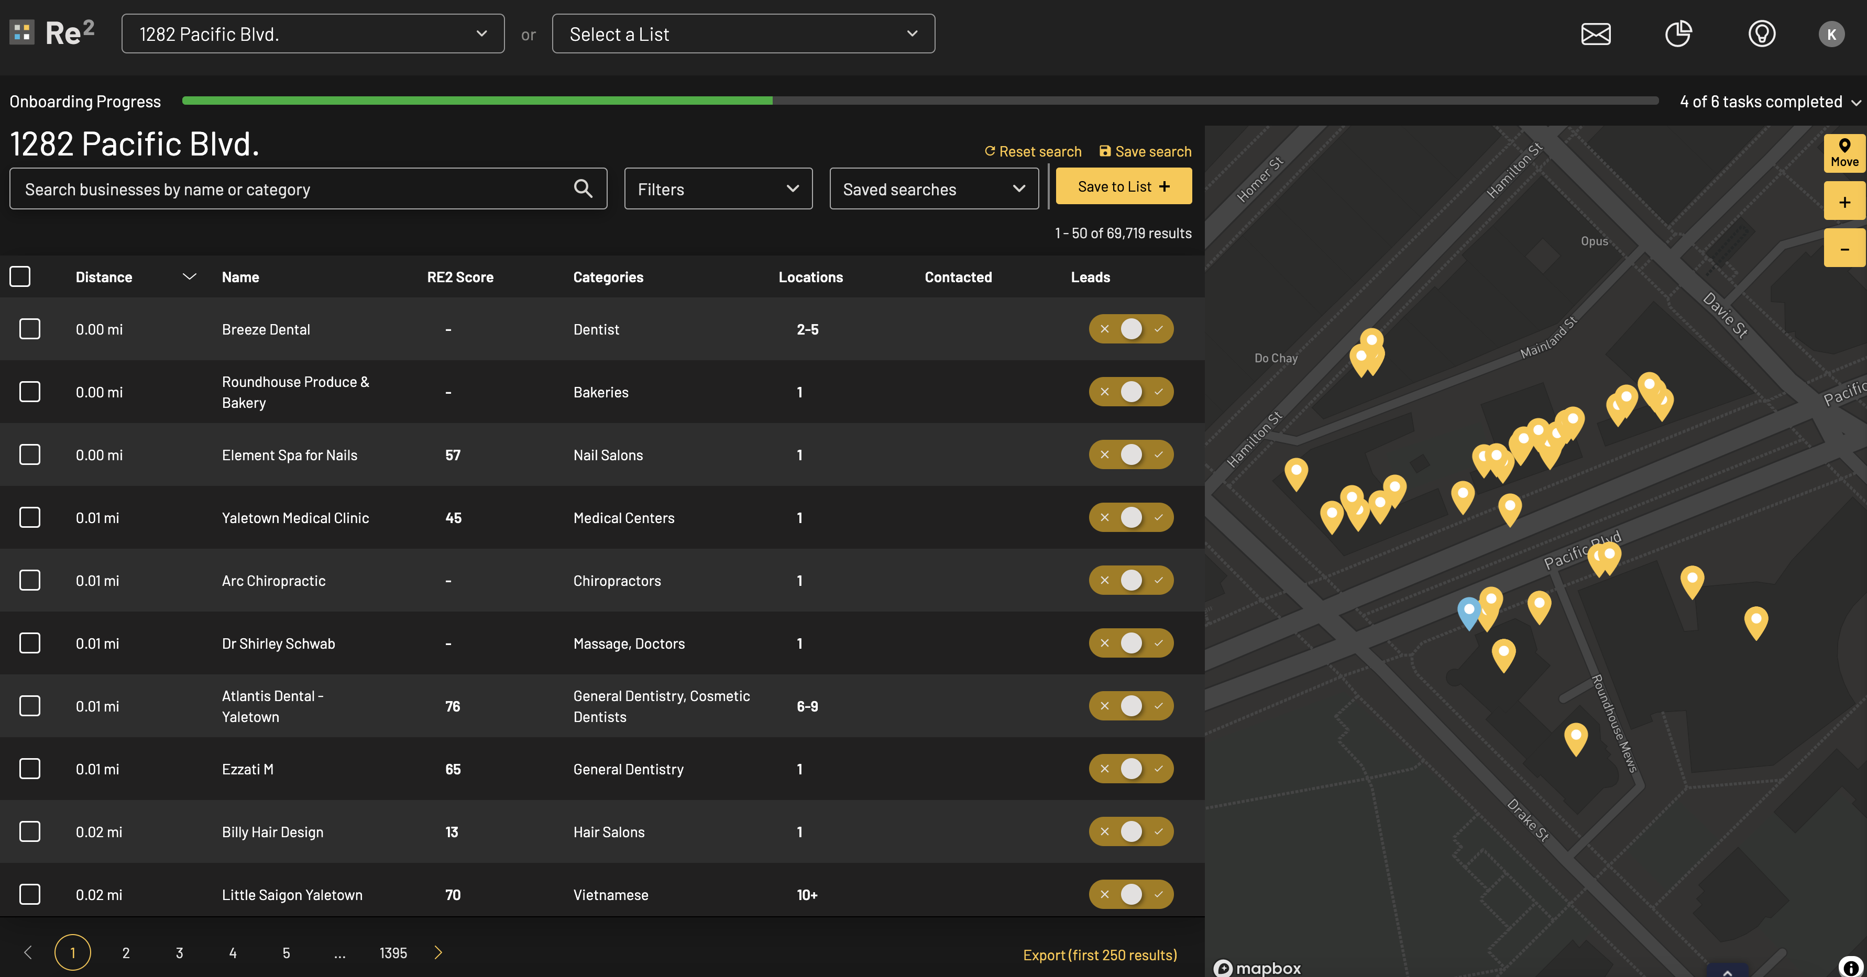Screen dimensions: 1867x977
Task: Click the lightbulb tips icon
Action: [1761, 34]
